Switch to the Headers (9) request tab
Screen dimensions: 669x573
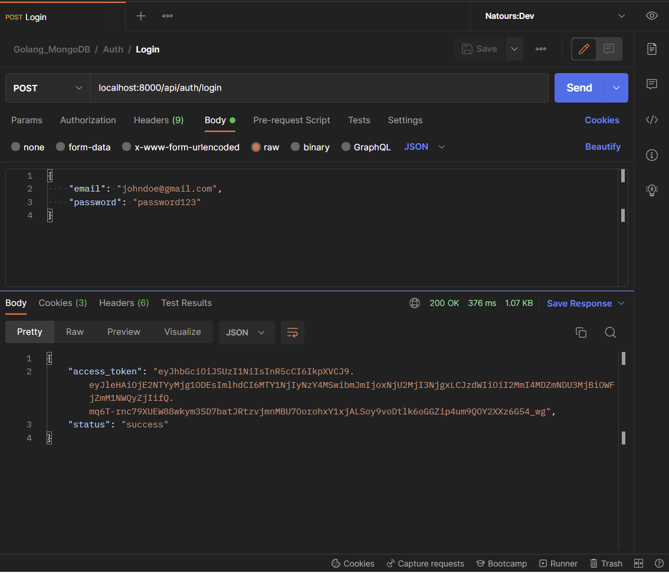pos(158,120)
